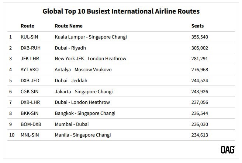The height and width of the screenshot is (163, 242).
Task: Click the table title heading
Action: pyautogui.click(x=121, y=11)
